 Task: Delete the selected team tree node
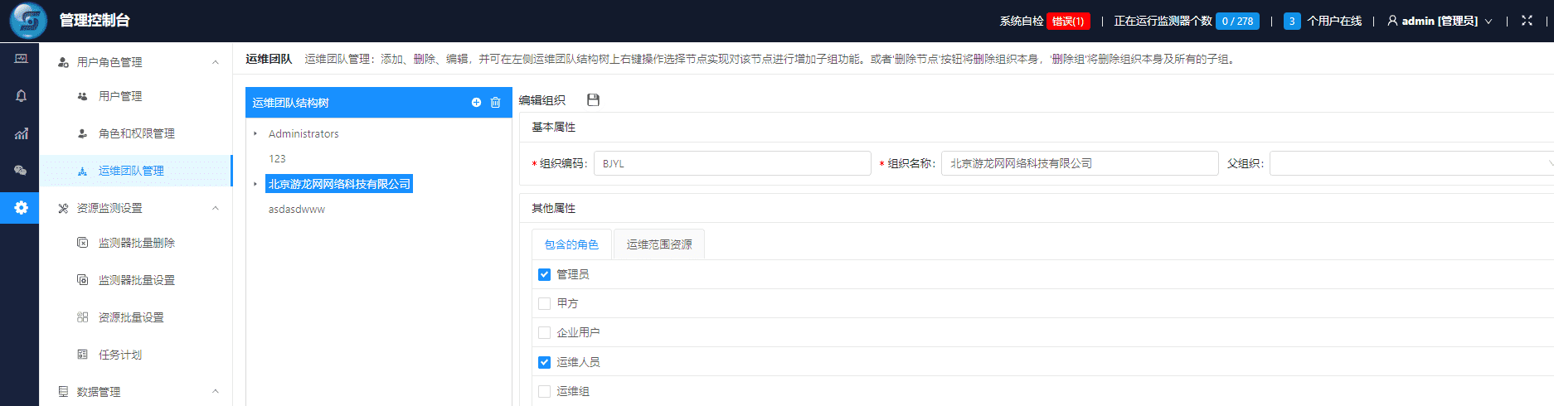tap(495, 103)
